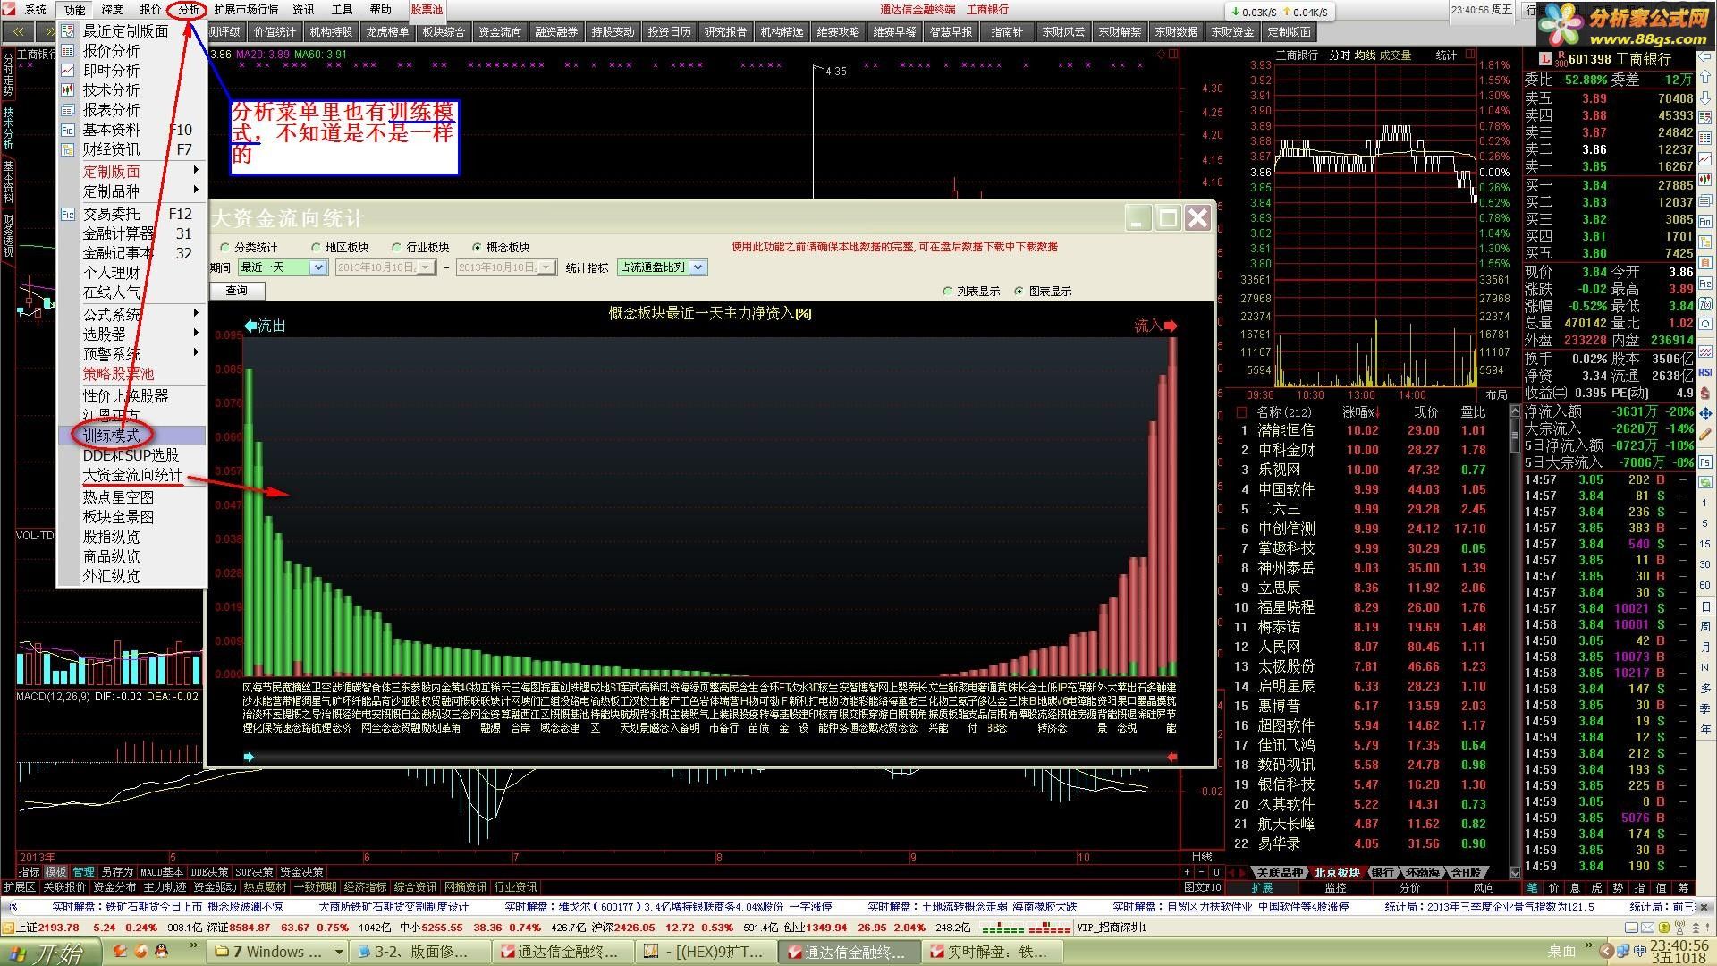Click the double left chevron navigation icon
Screen dimensions: 1717x966
(x=18, y=31)
